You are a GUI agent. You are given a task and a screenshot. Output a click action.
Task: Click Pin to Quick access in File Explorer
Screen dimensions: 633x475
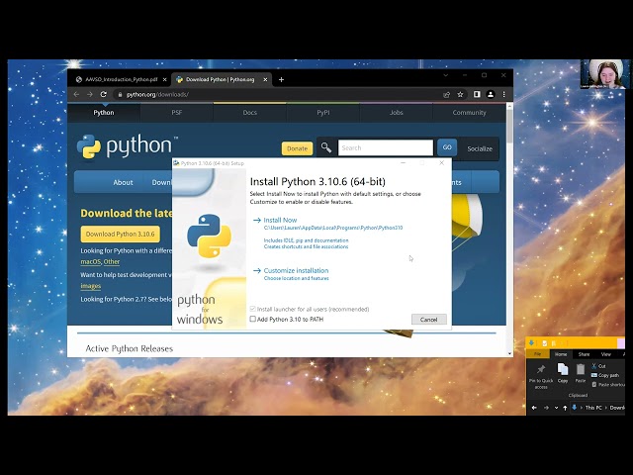(541, 376)
